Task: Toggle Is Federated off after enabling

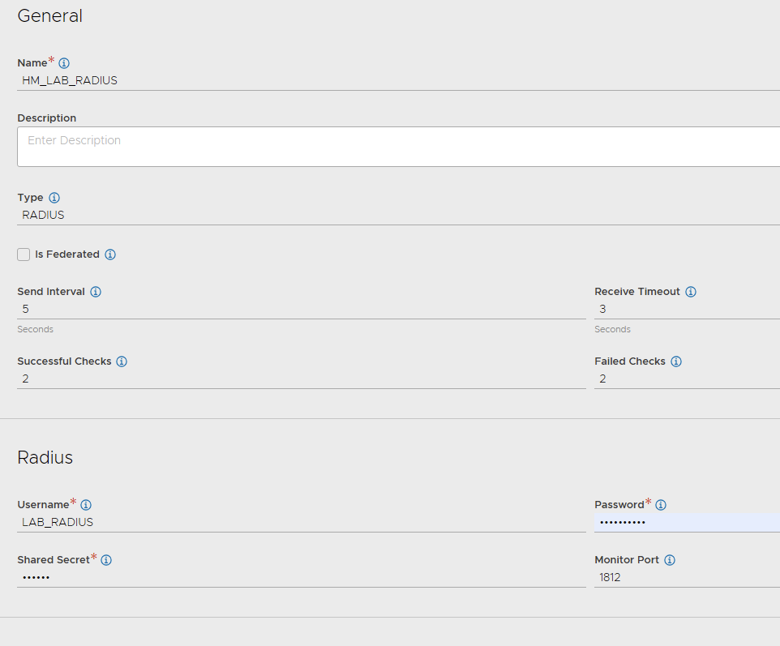Action: (24, 254)
